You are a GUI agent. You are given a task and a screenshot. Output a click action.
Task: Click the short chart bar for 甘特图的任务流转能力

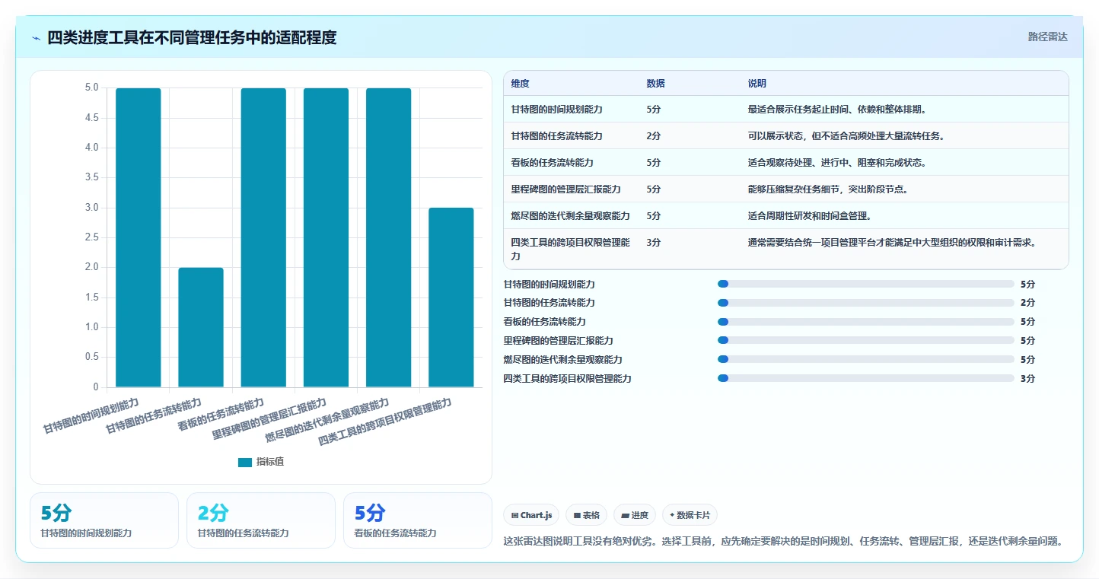pyautogui.click(x=201, y=327)
